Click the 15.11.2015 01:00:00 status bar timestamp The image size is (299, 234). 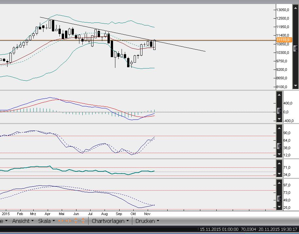(x=219, y=229)
